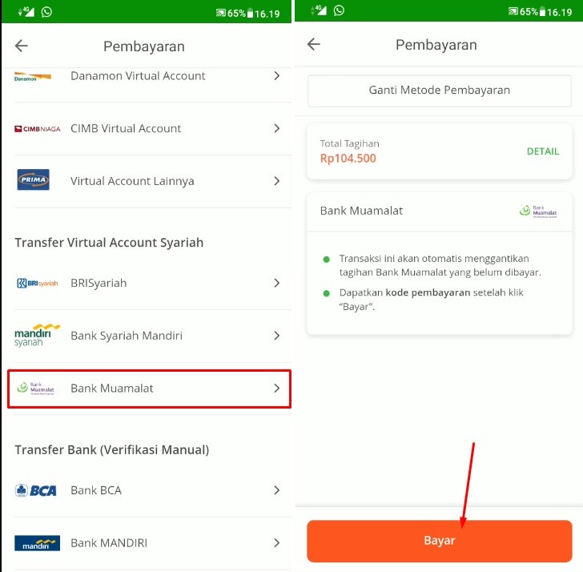Tap Bank Muamalat logo in payment card
Viewport: 583px width, 572px height.
[x=538, y=211]
